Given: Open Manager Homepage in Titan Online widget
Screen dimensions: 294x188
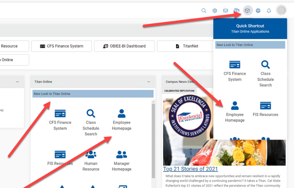Looking at the screenshot, I should [122, 161].
